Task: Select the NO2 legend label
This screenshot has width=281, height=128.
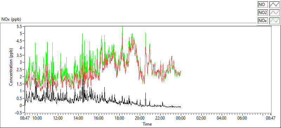Action: [263, 13]
